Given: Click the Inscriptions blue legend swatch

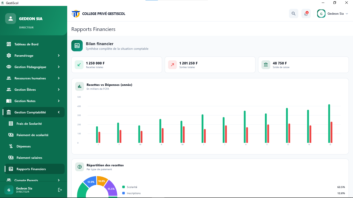Looking at the screenshot, I should coord(124,193).
